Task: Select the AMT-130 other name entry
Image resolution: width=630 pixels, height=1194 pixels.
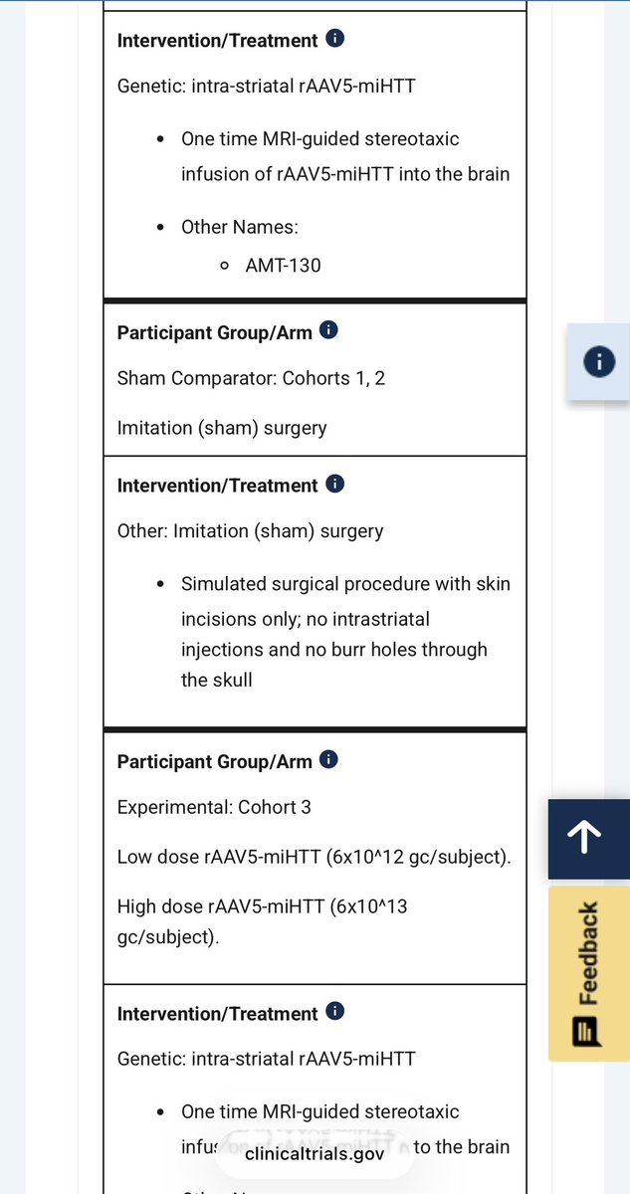Action: [283, 265]
